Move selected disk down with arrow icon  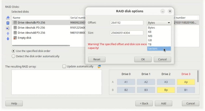tap(8, 39)
